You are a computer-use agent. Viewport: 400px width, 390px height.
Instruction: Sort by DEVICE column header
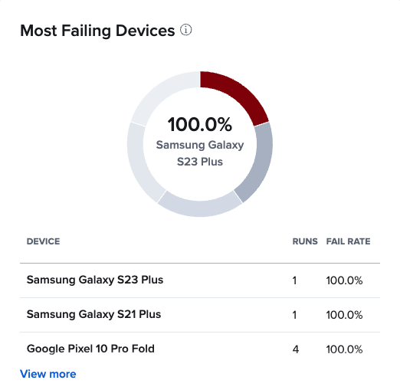pos(43,241)
